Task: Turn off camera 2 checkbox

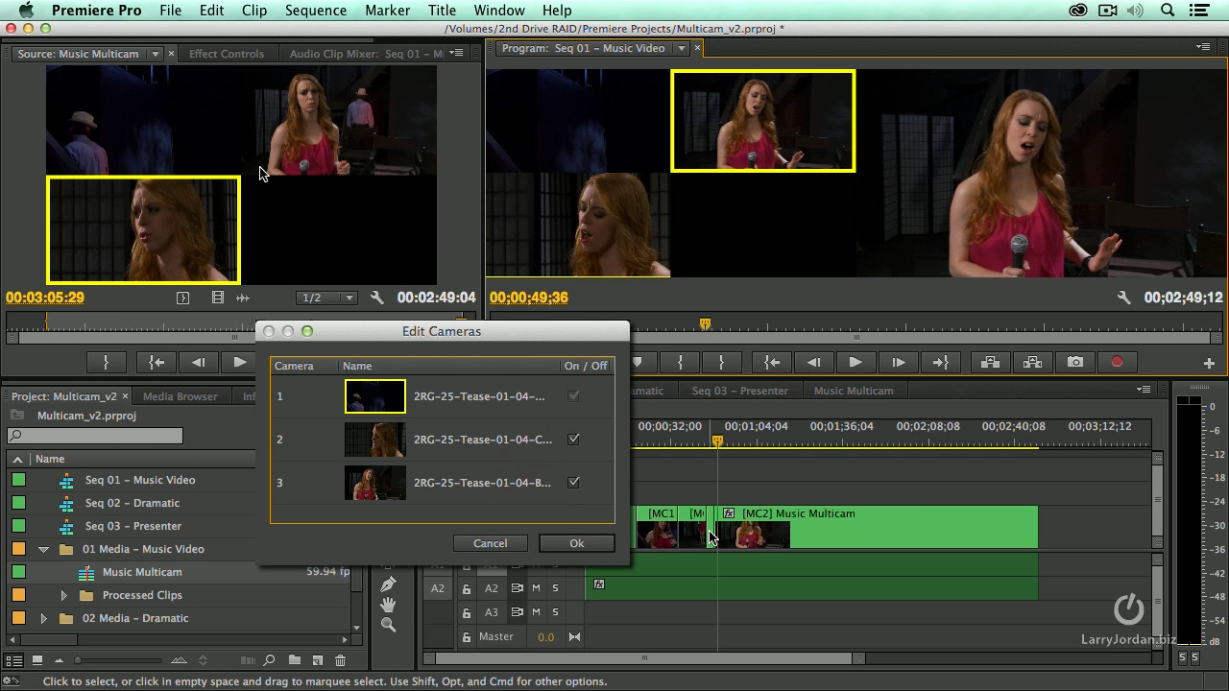Action: (x=573, y=440)
